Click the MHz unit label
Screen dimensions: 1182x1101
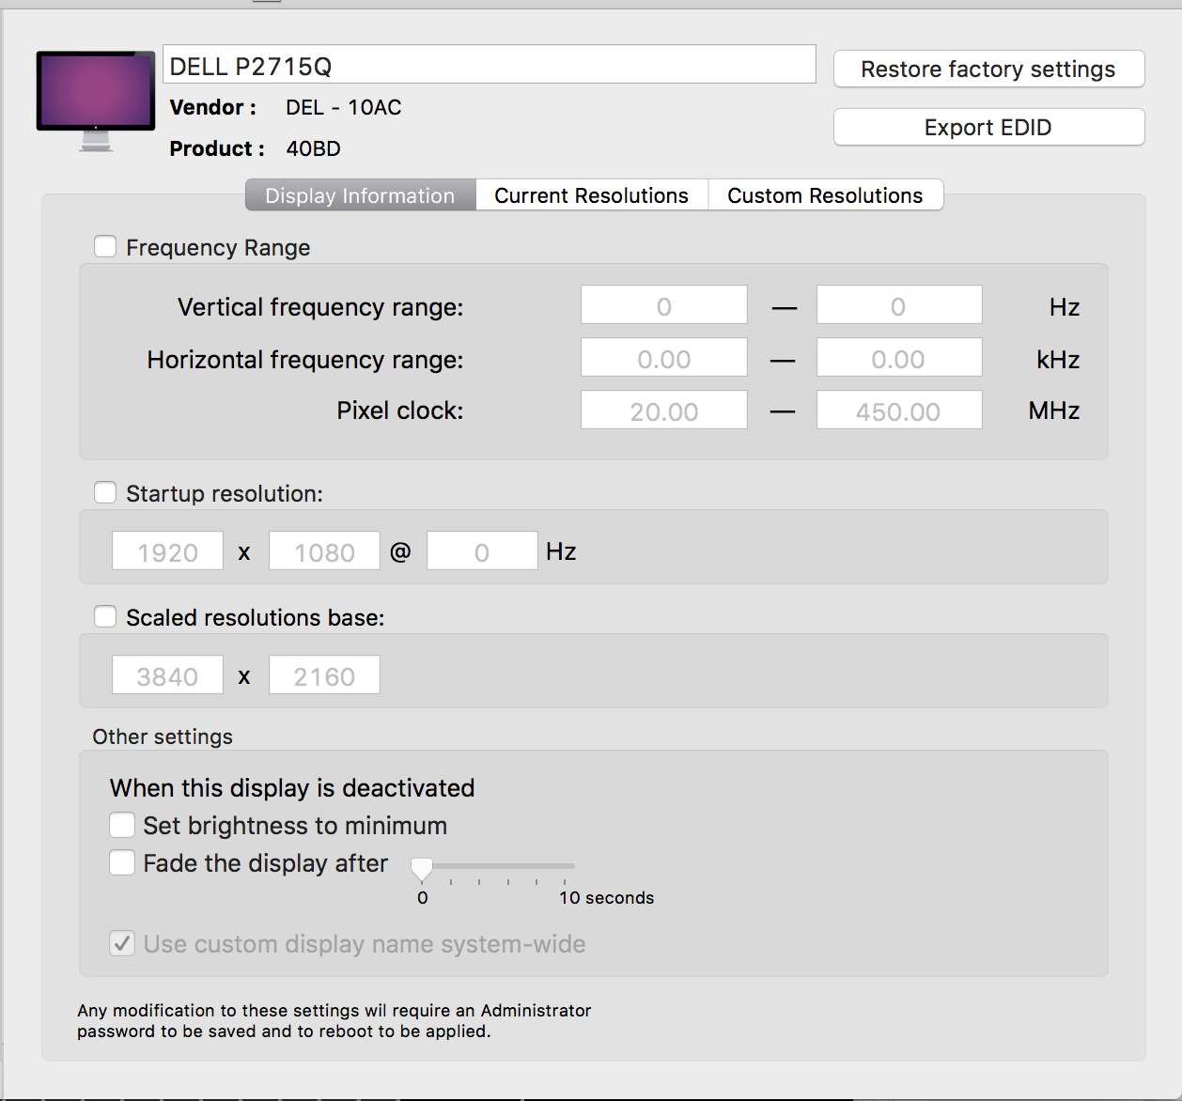coord(1054,411)
